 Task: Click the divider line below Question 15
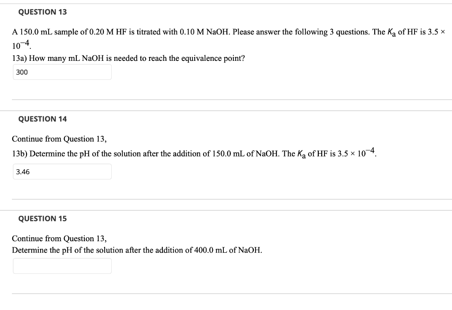coord(226,294)
